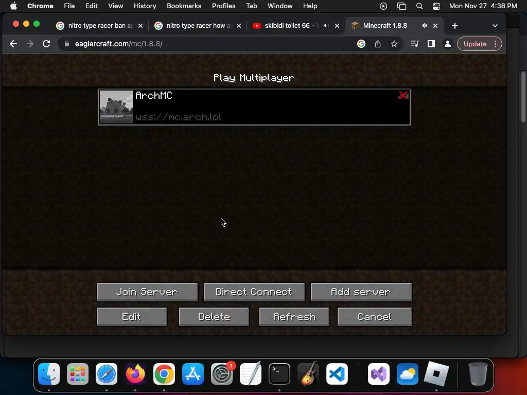The image size is (527, 395).
Task: Open System Settings from the Dock
Action: tap(222, 374)
